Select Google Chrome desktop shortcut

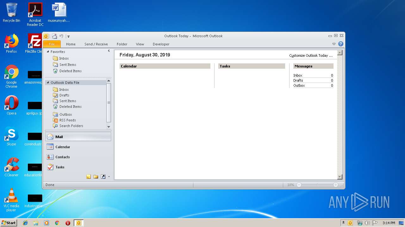[x=11, y=76]
